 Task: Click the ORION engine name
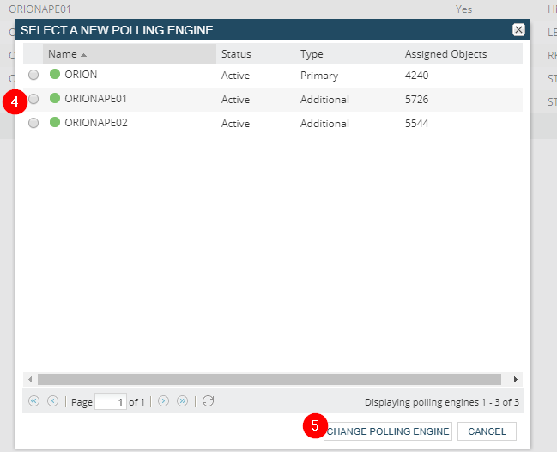tap(81, 74)
